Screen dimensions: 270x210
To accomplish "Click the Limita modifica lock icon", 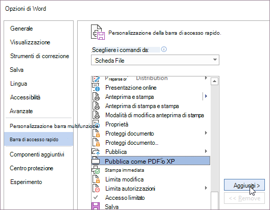I will pyautogui.click(x=96, y=179).
